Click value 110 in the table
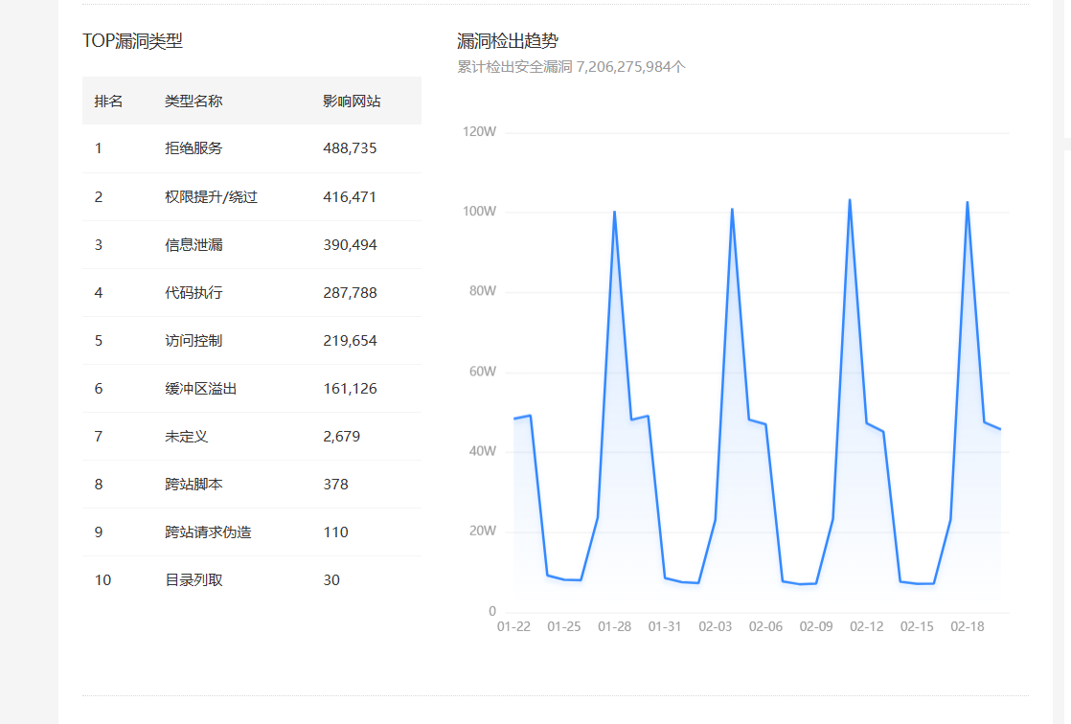Viewport: 1071px width, 724px height. (x=335, y=532)
